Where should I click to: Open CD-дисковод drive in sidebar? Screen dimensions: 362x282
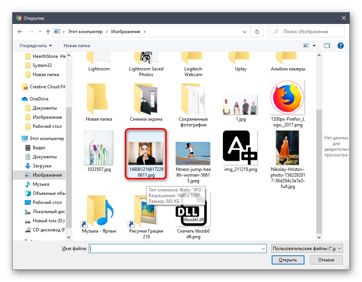click(x=45, y=230)
